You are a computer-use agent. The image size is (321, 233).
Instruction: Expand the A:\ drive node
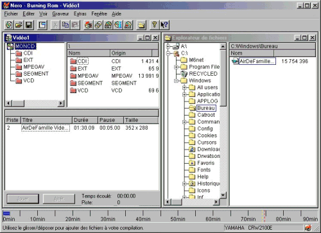coord(168,46)
